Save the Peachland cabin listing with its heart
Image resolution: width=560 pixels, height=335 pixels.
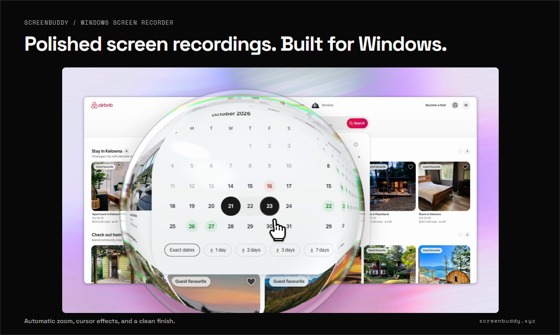click(411, 167)
